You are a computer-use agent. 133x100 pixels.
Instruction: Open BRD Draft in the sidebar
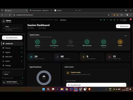pos(12,57)
